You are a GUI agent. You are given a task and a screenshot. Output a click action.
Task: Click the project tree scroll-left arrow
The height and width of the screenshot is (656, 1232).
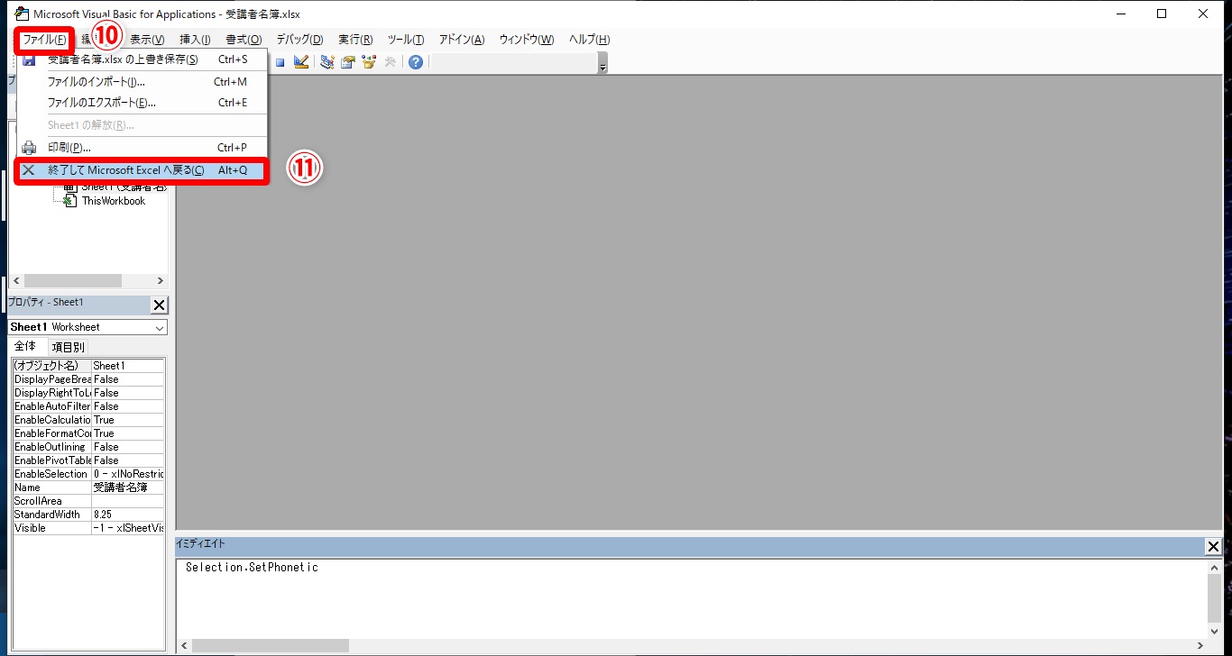click(17, 280)
